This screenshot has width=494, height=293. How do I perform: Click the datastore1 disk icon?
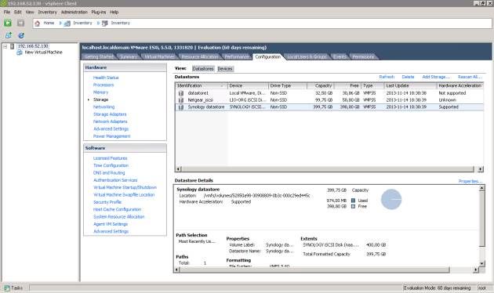tap(181, 93)
